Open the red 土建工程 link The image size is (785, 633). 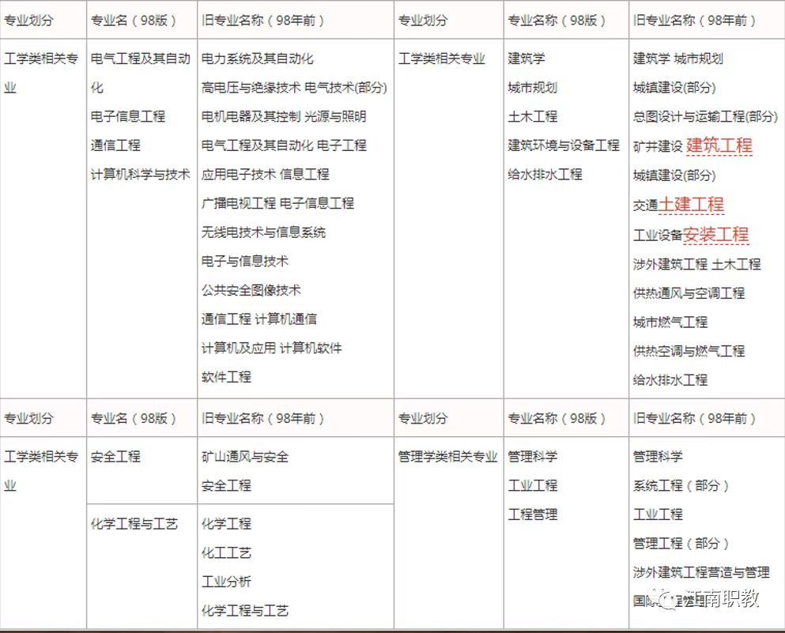pyautogui.click(x=691, y=204)
